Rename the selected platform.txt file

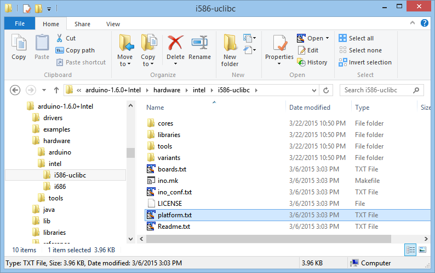[200, 47]
